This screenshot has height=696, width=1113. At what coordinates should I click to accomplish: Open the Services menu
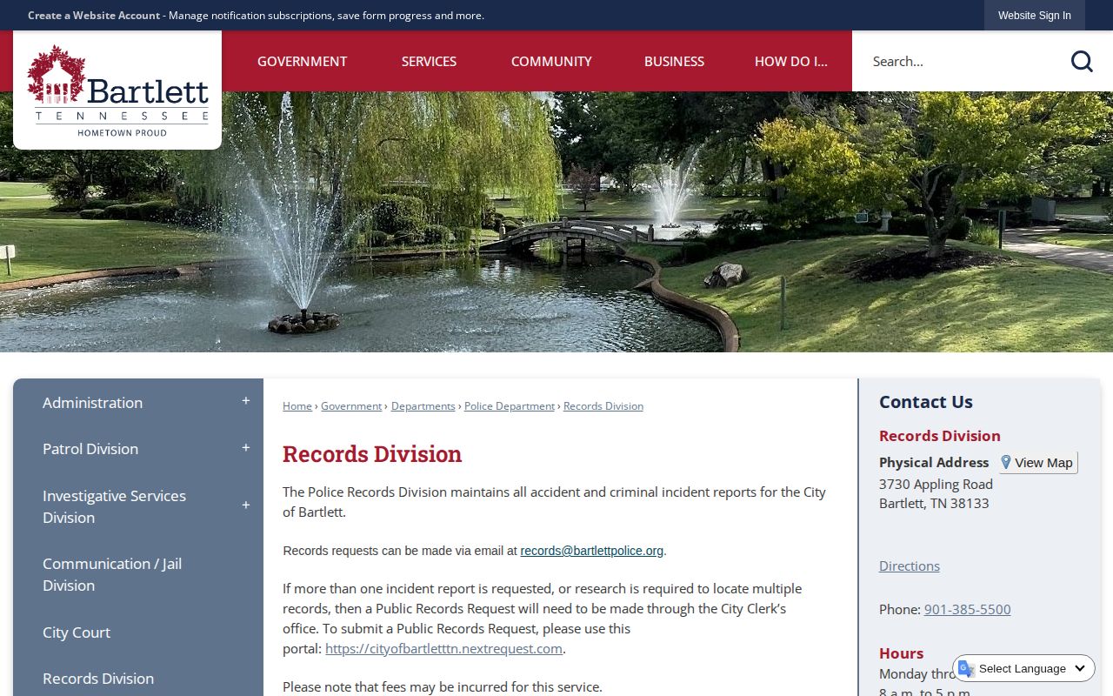coord(429,61)
